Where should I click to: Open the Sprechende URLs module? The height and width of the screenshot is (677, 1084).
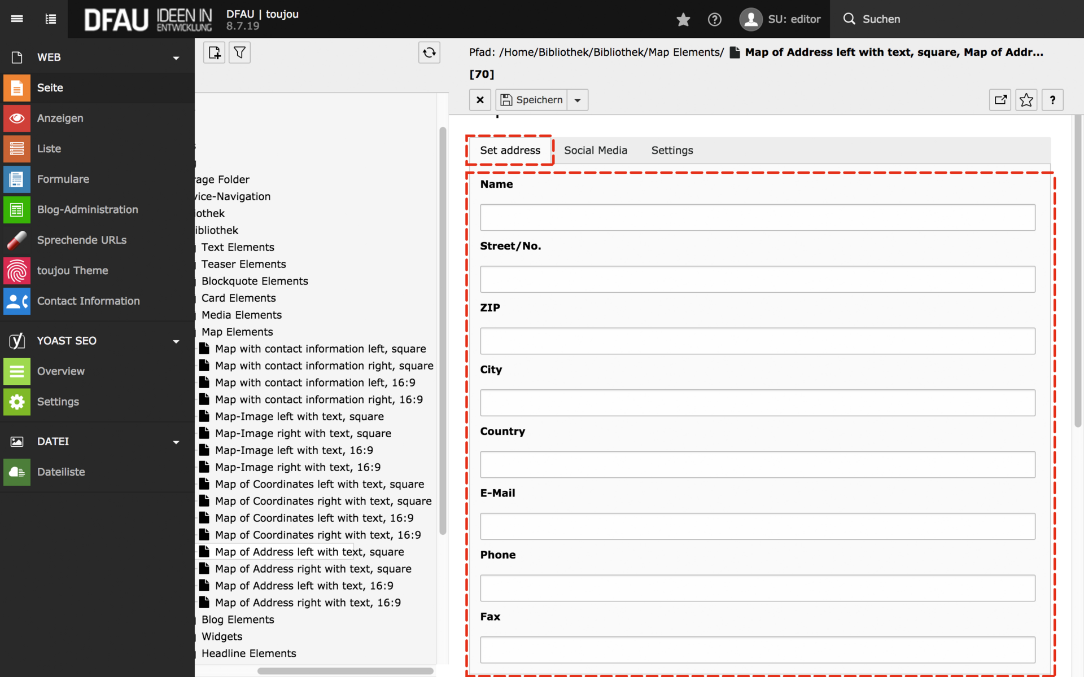(97, 240)
